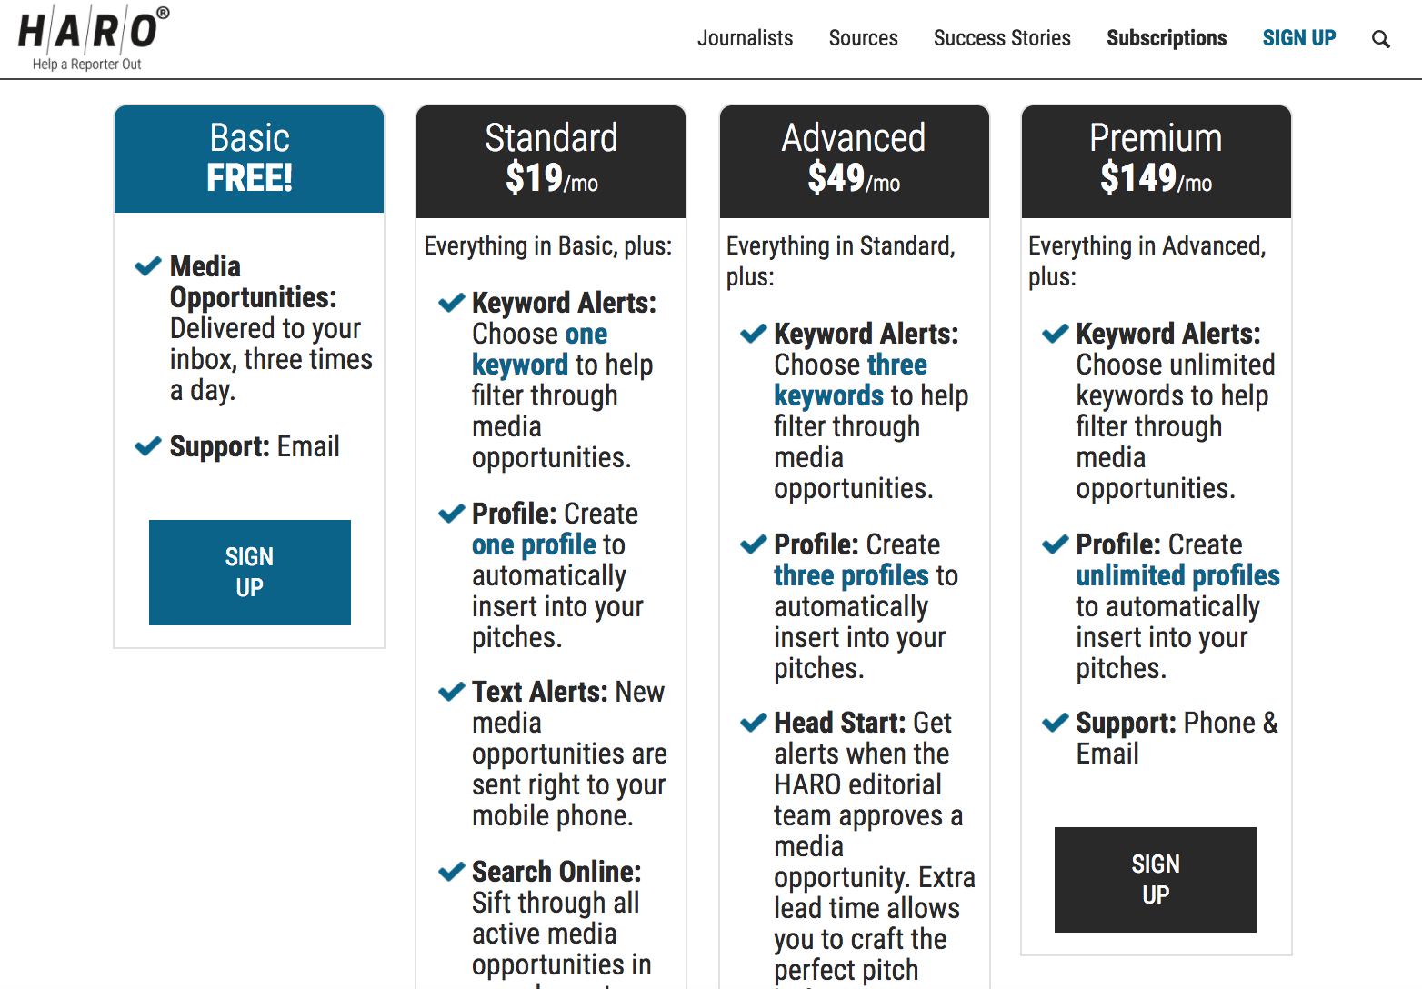
Task: Click checkmark beside Standard Keyword Alerts
Action: [451, 303]
